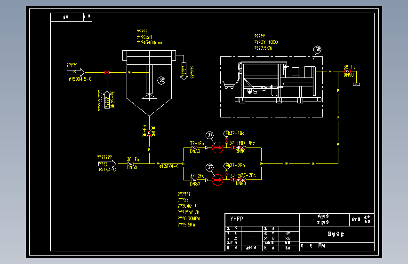The width and height of the screenshot is (408, 264).
Task: Select the vertical label DN25-PE
Action: (112, 100)
